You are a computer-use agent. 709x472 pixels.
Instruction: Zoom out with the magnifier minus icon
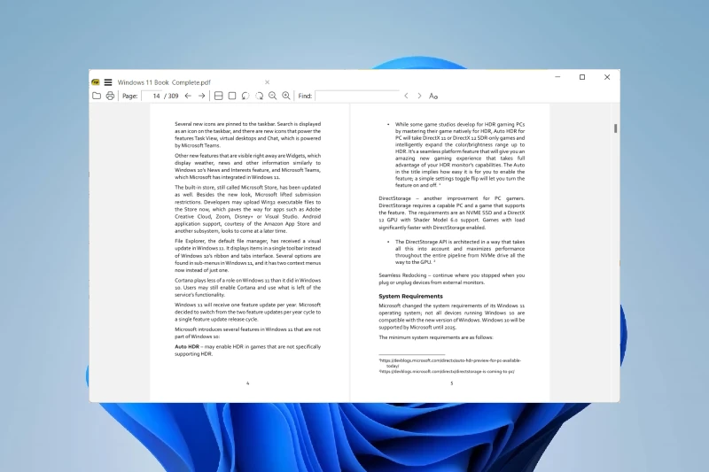tap(273, 96)
